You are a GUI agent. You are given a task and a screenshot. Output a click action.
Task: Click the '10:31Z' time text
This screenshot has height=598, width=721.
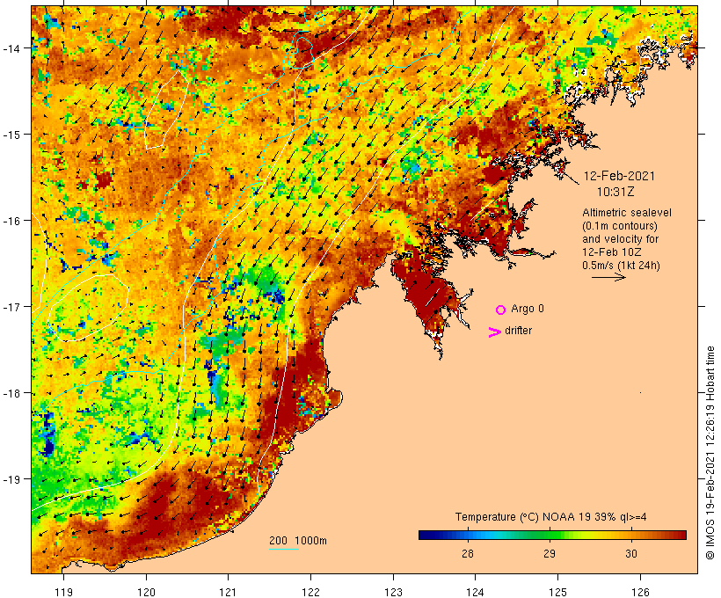[615, 192]
